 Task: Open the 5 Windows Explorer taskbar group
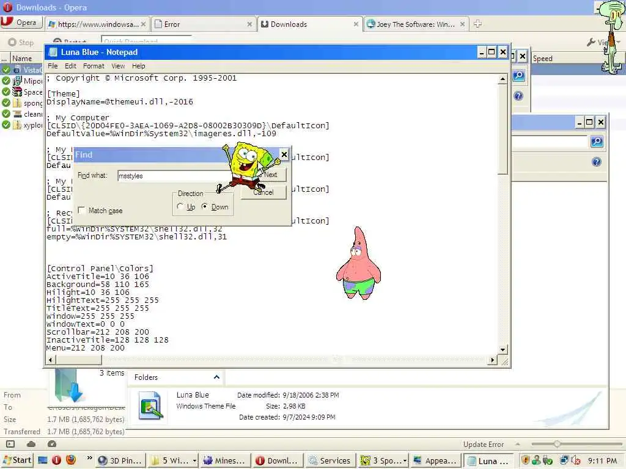(173, 460)
